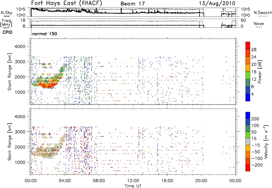Click the grey segment of velocity colorbar
The image size is (272, 188).
[x=248, y=142]
